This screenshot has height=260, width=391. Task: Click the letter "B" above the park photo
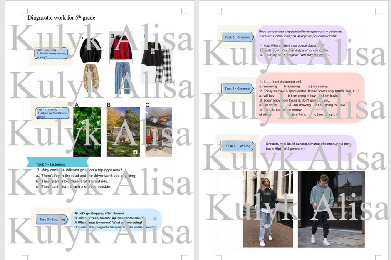[109, 105]
